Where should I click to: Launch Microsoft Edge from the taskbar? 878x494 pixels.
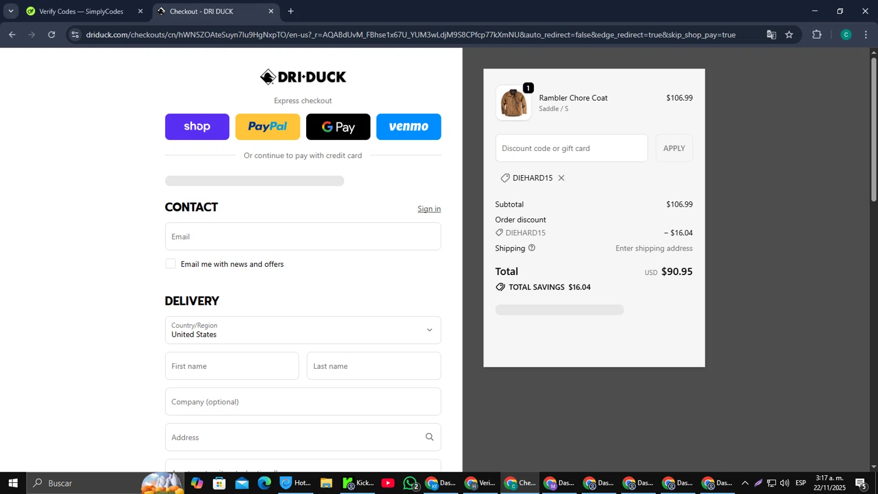pyautogui.click(x=265, y=483)
